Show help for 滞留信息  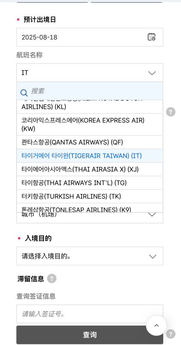tap(52, 279)
